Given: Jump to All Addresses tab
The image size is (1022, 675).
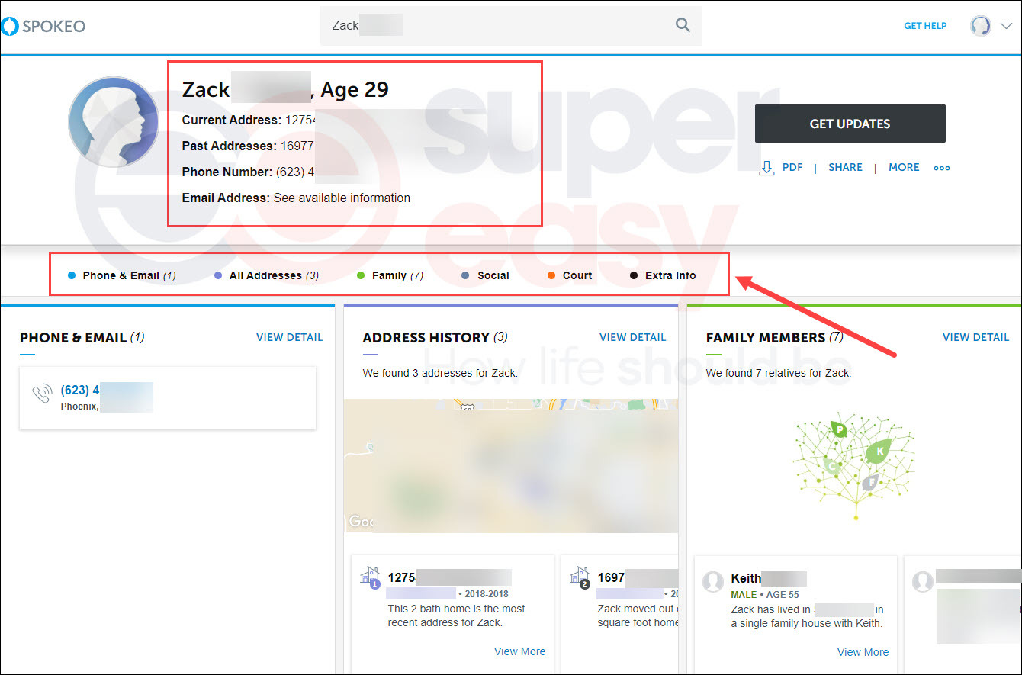Looking at the screenshot, I should click(x=266, y=275).
